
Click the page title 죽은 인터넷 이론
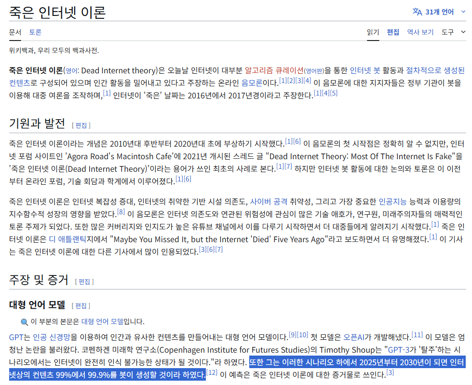coord(57,13)
